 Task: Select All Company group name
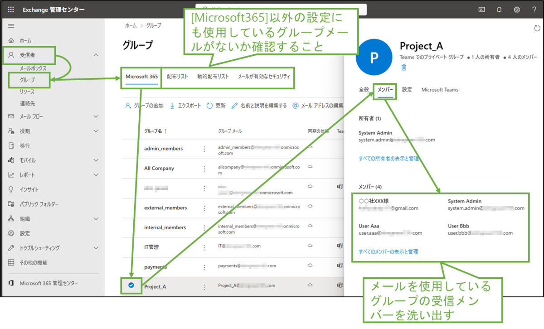(159, 168)
